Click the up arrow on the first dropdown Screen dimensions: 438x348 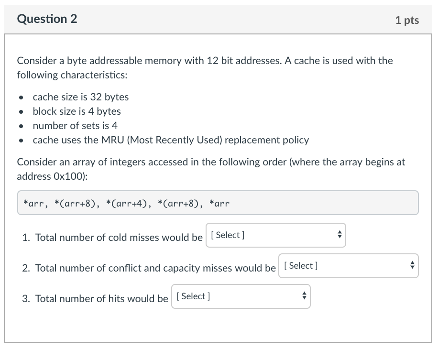339,233
